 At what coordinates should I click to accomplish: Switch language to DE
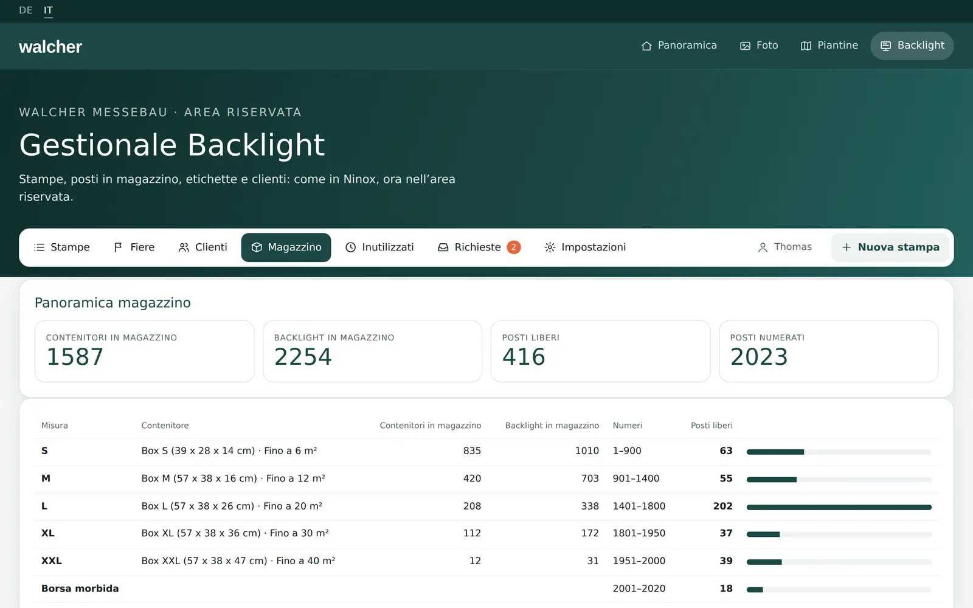tap(26, 10)
